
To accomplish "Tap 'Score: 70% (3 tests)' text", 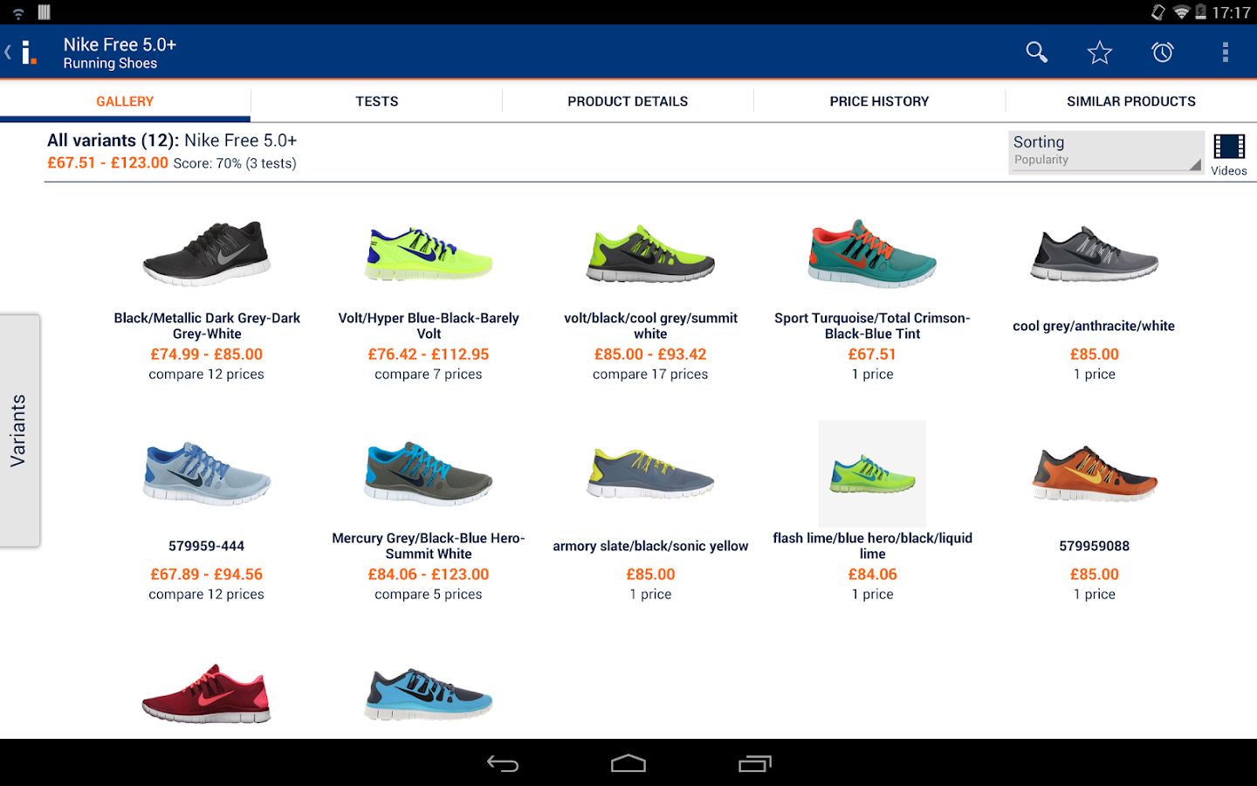I will click(235, 163).
